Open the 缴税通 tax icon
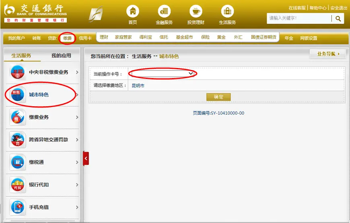Screen dimensions: 350x223 coord(18,162)
